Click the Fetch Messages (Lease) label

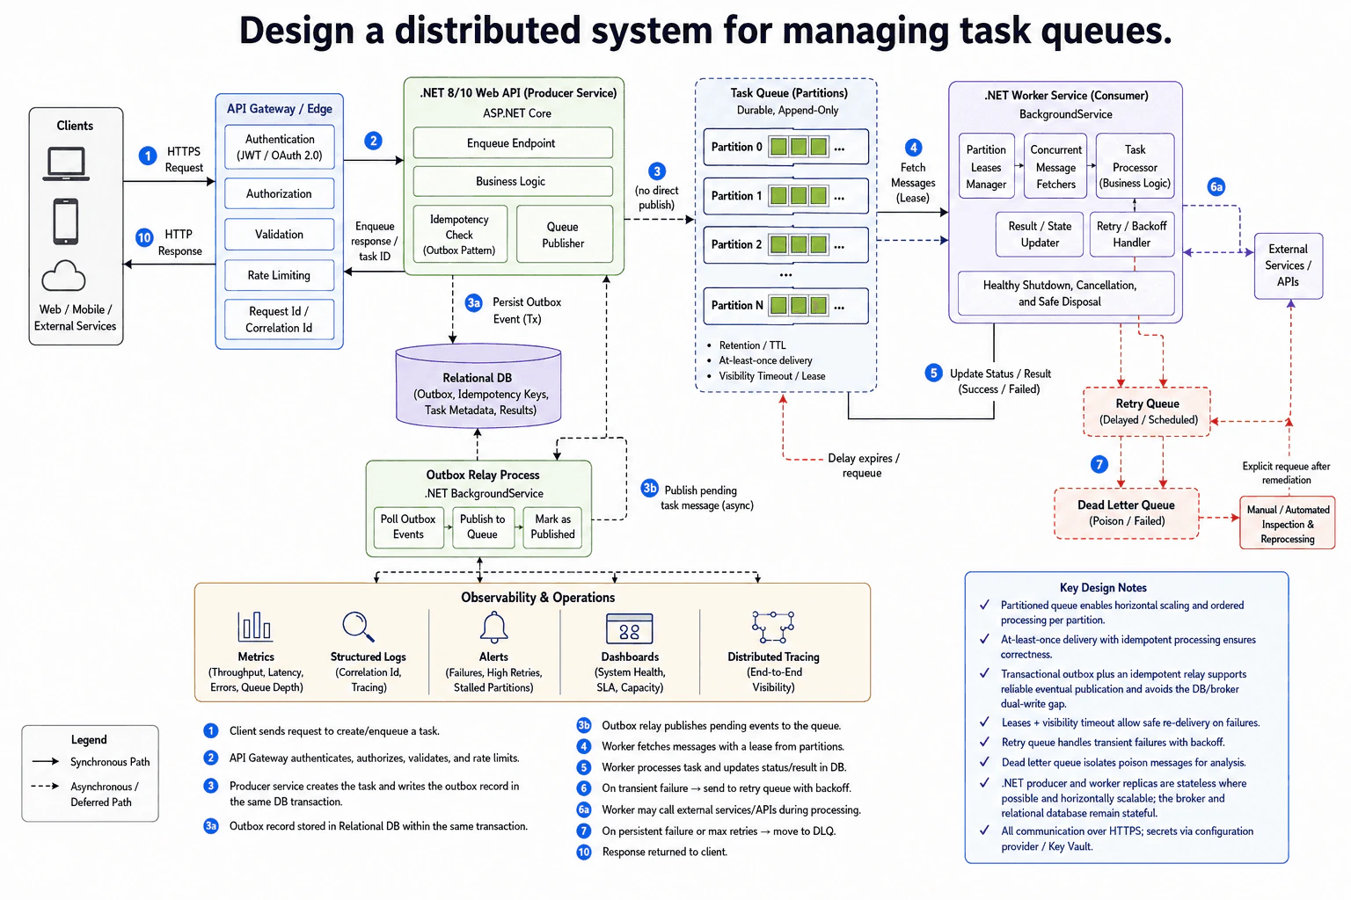[913, 183]
